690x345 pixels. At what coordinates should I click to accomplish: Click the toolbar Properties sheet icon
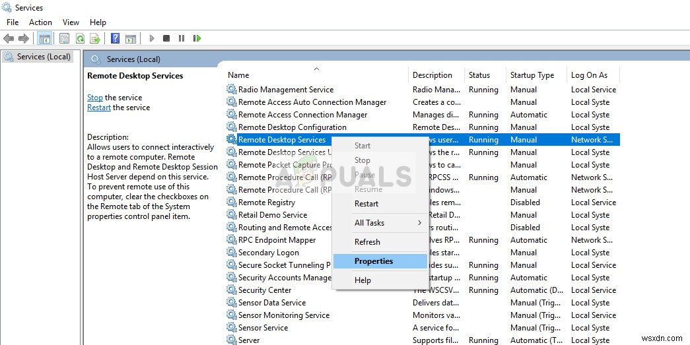click(x=64, y=39)
